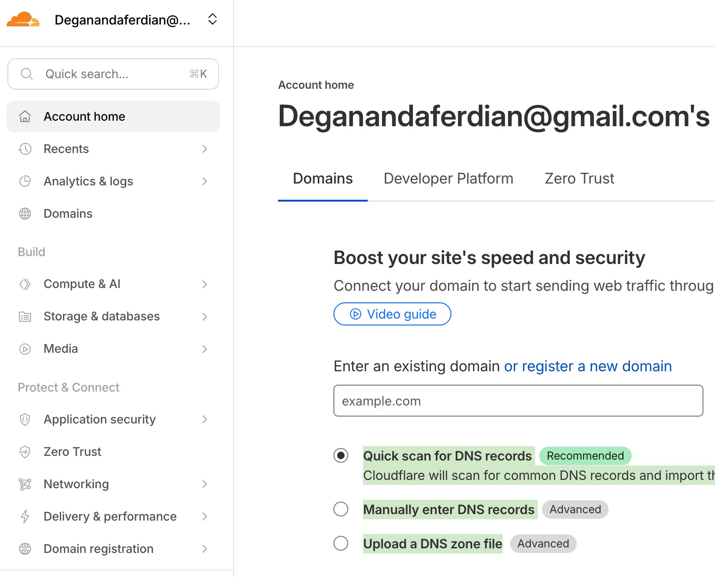Click the Application security shield icon
Viewport: 715px width, 577px height.
click(25, 419)
